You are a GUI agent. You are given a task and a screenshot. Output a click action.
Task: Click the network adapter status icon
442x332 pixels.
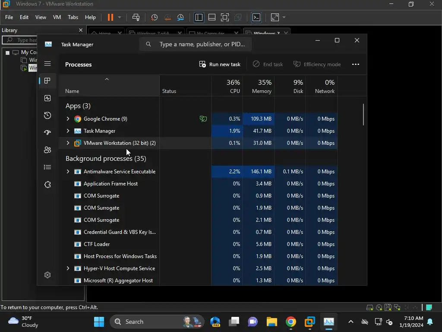397,307
